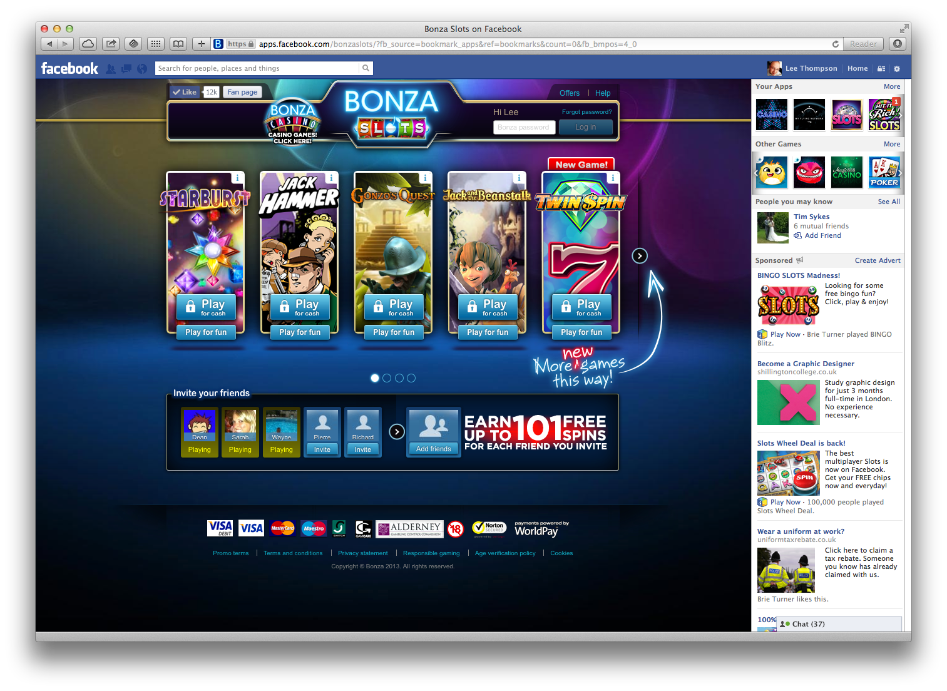Click Create Advert link
This screenshot has height=691, width=947.
(x=878, y=260)
